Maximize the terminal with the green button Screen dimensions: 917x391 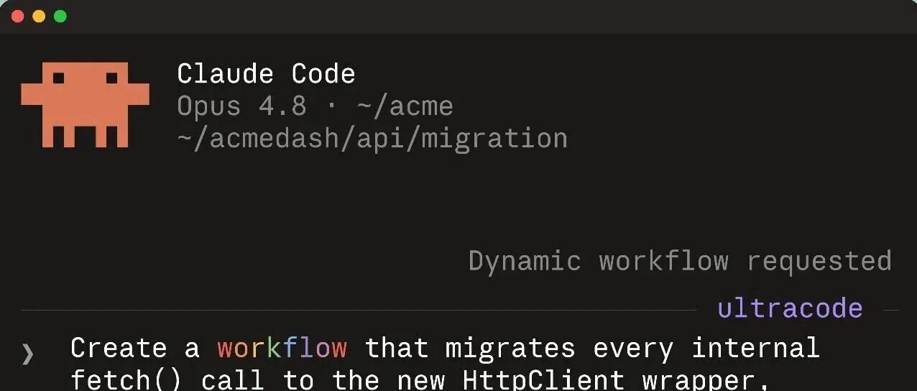tap(60, 16)
